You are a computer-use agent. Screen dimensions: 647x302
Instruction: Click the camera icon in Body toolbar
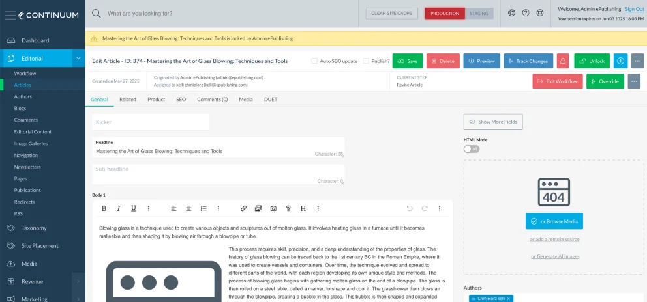273,208
